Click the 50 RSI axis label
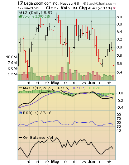The height and width of the screenshot is (165, 129). [x=119, y=123]
